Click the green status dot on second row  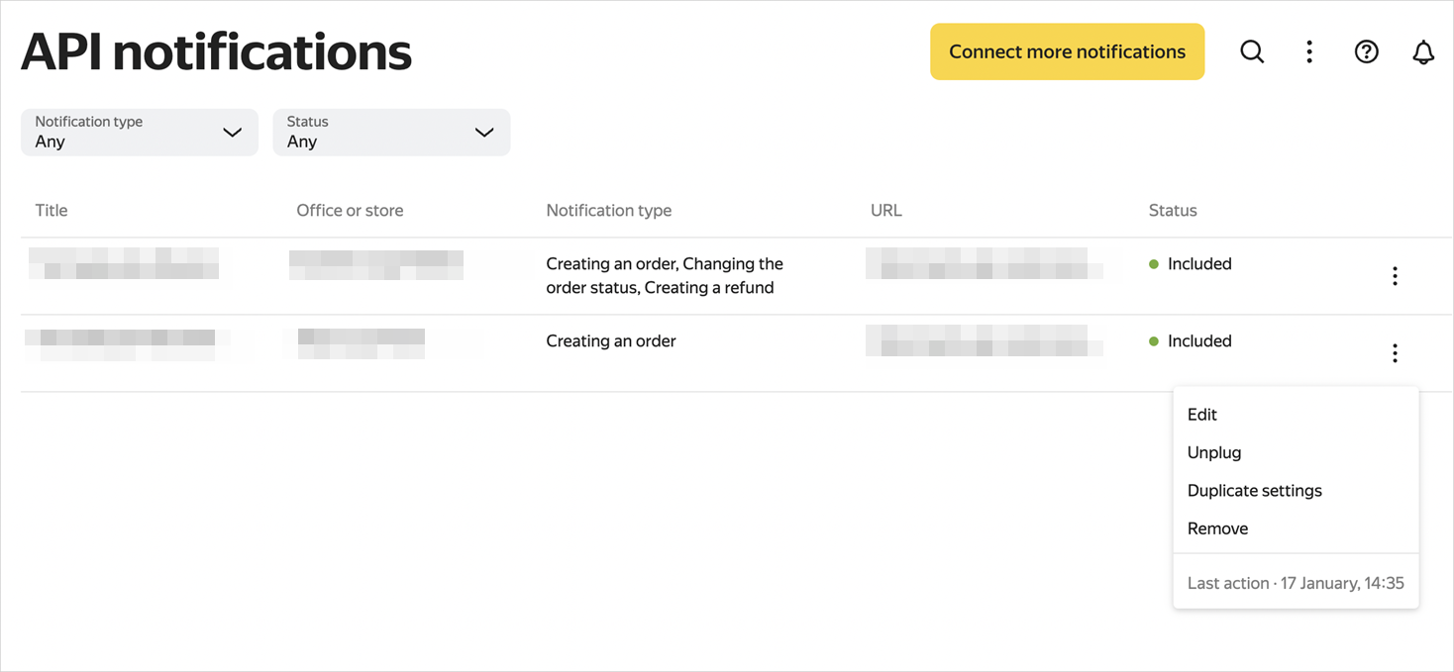click(x=1155, y=341)
